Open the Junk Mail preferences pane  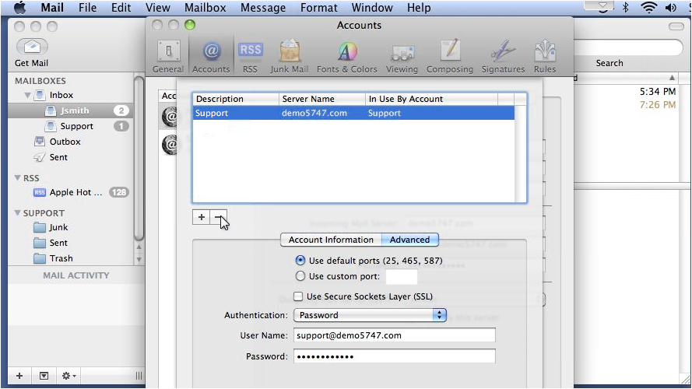click(289, 56)
